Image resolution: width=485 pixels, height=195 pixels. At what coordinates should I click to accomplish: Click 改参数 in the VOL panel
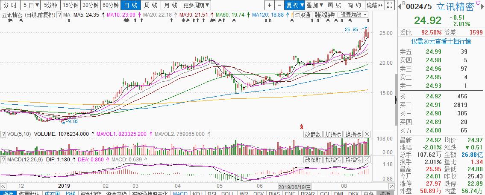313,134
